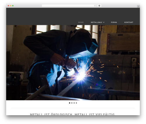Select the first slider dot
The height and width of the screenshot is (124, 146).
pyautogui.click(x=69, y=103)
